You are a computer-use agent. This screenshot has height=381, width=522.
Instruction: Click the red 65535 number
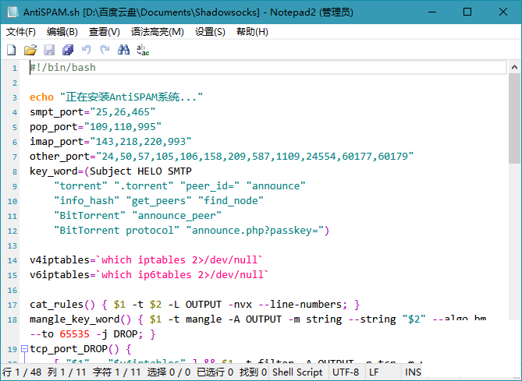[x=75, y=334]
